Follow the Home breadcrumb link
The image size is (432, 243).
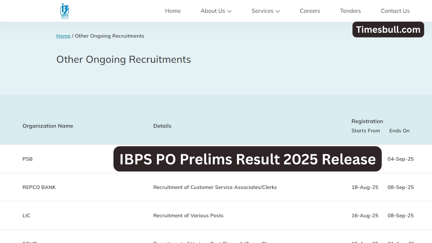tap(63, 36)
